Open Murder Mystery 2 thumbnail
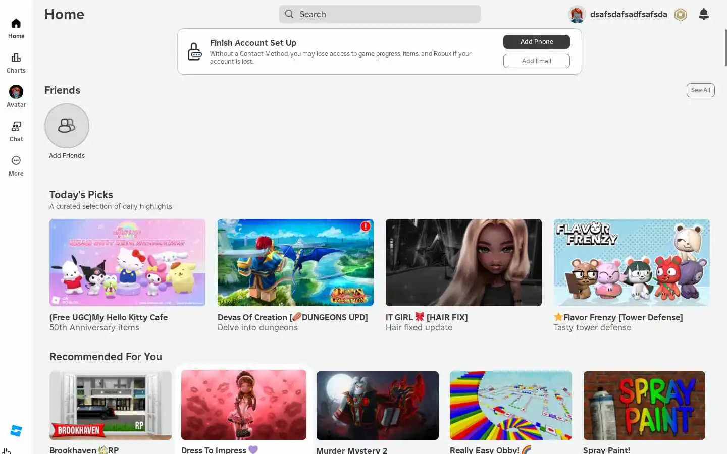The height and width of the screenshot is (454, 727). coord(378,406)
